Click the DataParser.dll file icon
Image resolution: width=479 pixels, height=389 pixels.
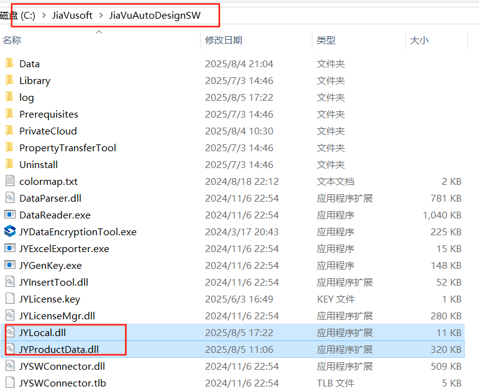click(10, 198)
